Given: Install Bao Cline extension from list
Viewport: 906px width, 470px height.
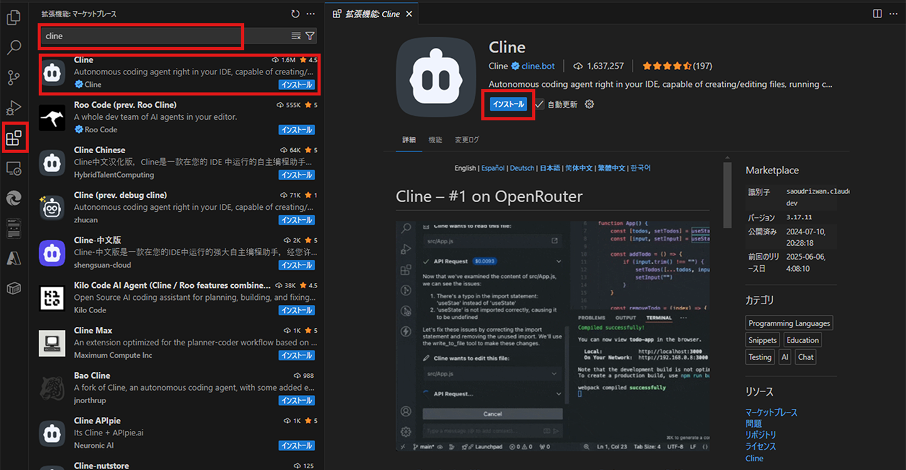Looking at the screenshot, I should click(297, 401).
